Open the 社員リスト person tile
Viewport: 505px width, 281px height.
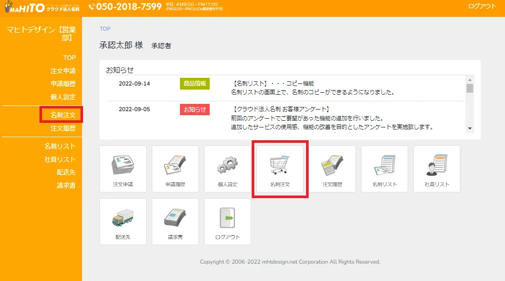[x=437, y=169]
